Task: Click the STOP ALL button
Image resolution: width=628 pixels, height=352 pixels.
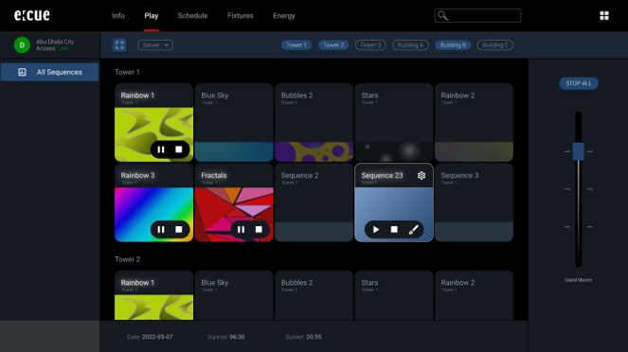Action: pos(579,83)
